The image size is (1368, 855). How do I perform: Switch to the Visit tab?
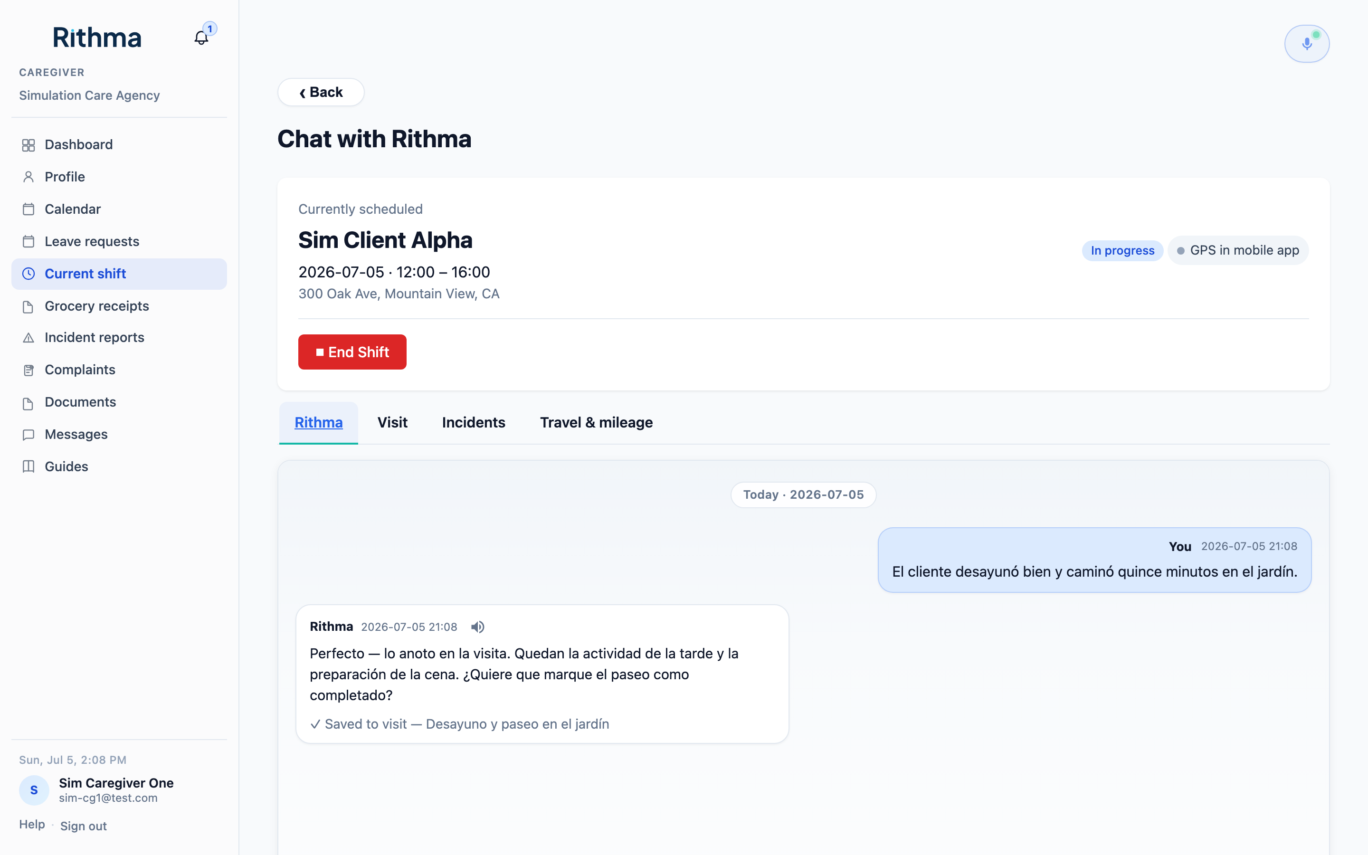[392, 422]
